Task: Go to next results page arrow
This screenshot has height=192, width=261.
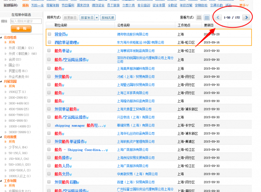Action: pos(246,17)
